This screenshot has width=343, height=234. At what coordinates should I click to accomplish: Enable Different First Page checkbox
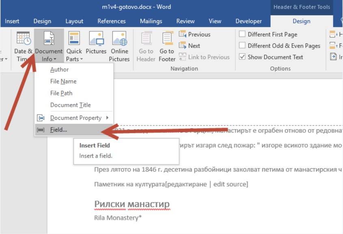[242, 35]
